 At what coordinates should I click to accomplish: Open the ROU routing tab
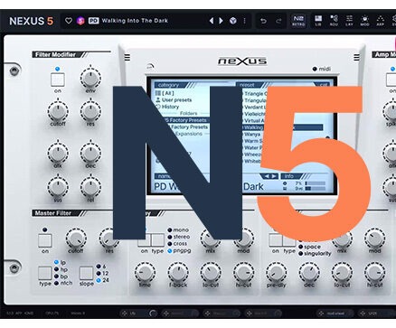pos(334,21)
